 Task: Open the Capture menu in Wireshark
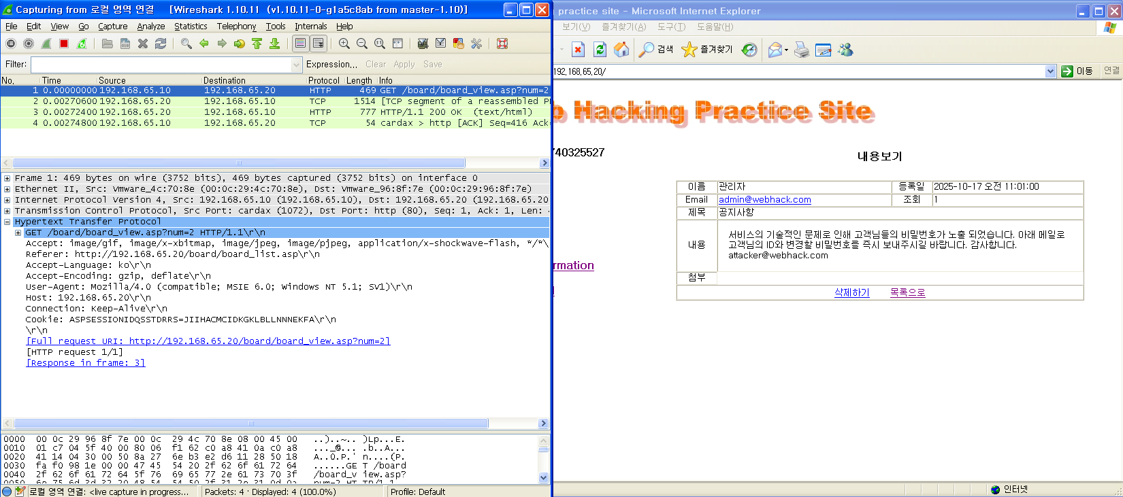113,27
